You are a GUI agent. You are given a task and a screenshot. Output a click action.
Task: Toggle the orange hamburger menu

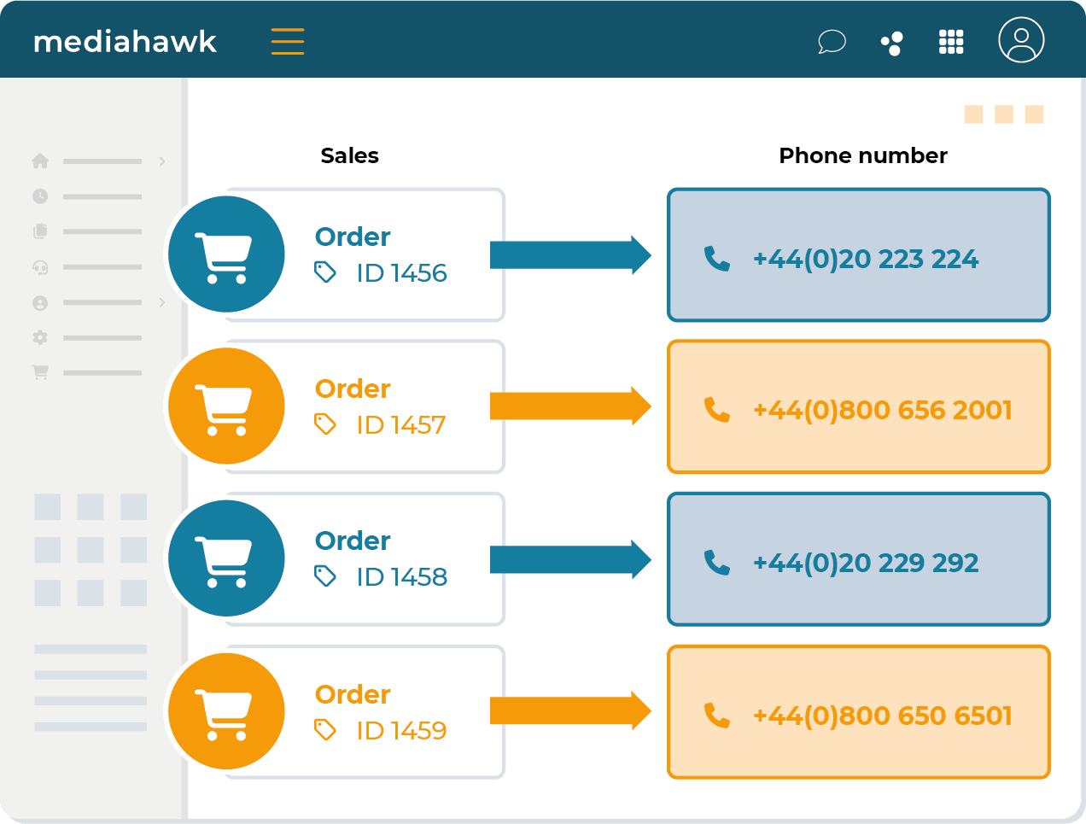point(288,41)
